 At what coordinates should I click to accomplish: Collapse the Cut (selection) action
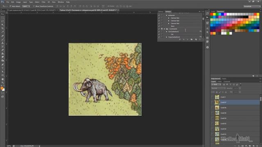(167, 31)
